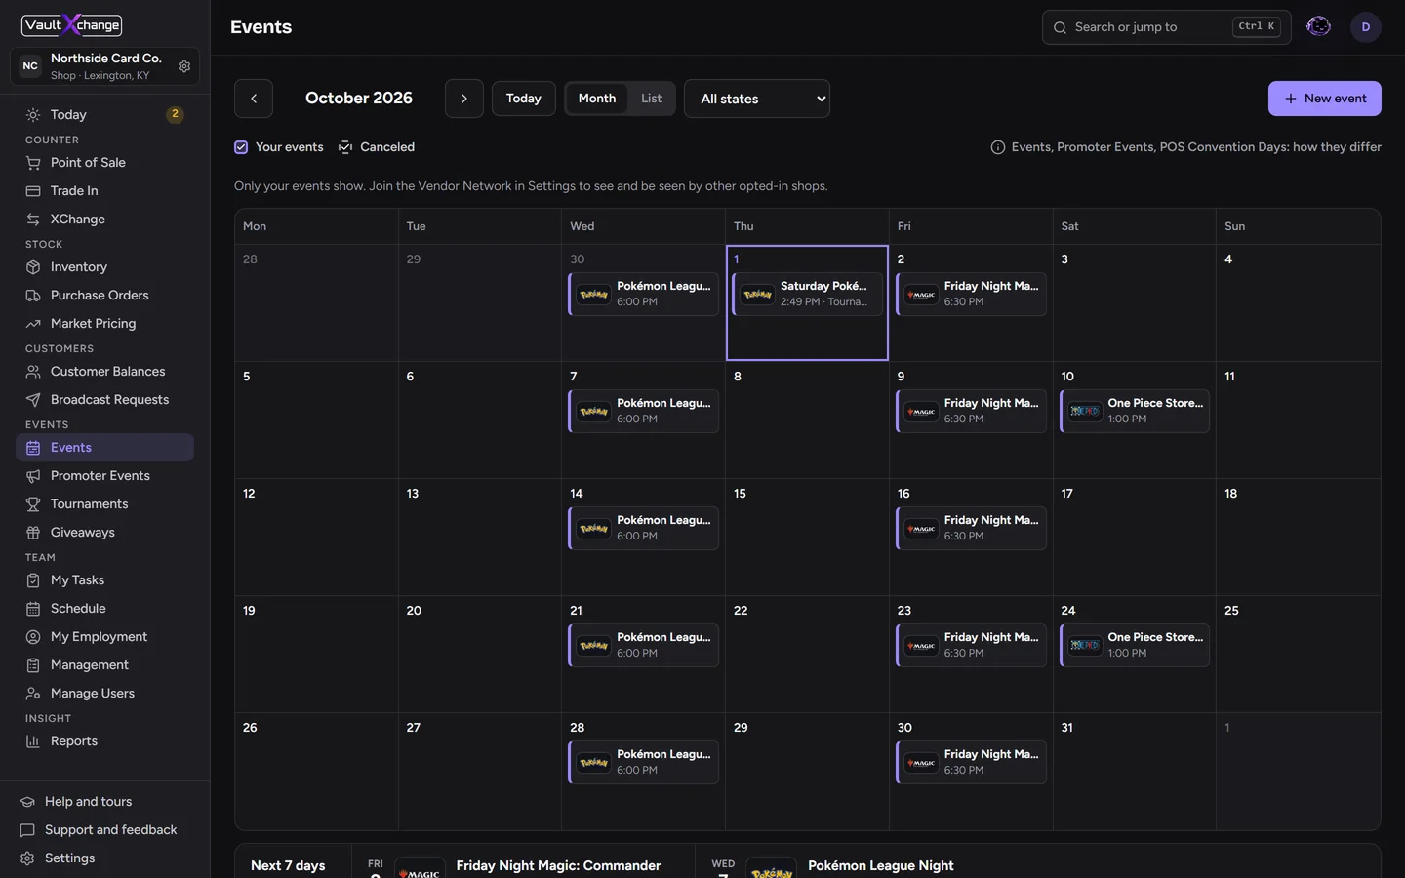Click the Help and tours graduation cap icon
The image size is (1405, 878).
click(x=27, y=801)
